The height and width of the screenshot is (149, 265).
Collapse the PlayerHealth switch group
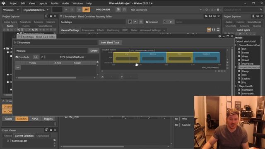236,86
